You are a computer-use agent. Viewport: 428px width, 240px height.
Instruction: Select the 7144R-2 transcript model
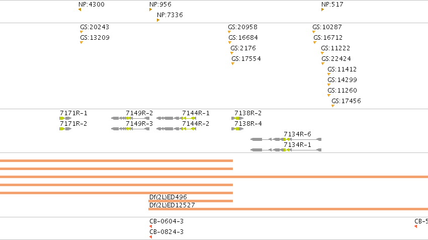coord(177,129)
